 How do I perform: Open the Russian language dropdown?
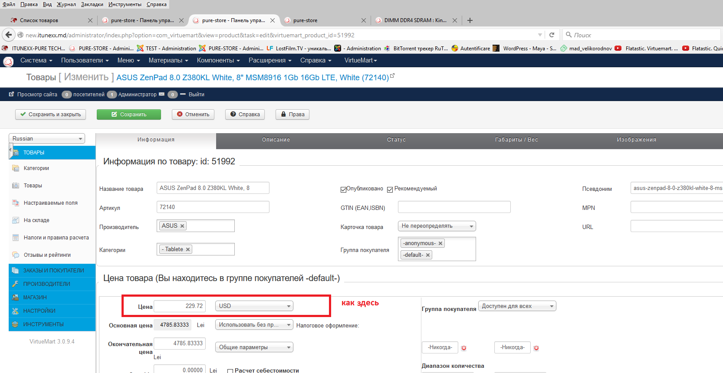click(47, 139)
